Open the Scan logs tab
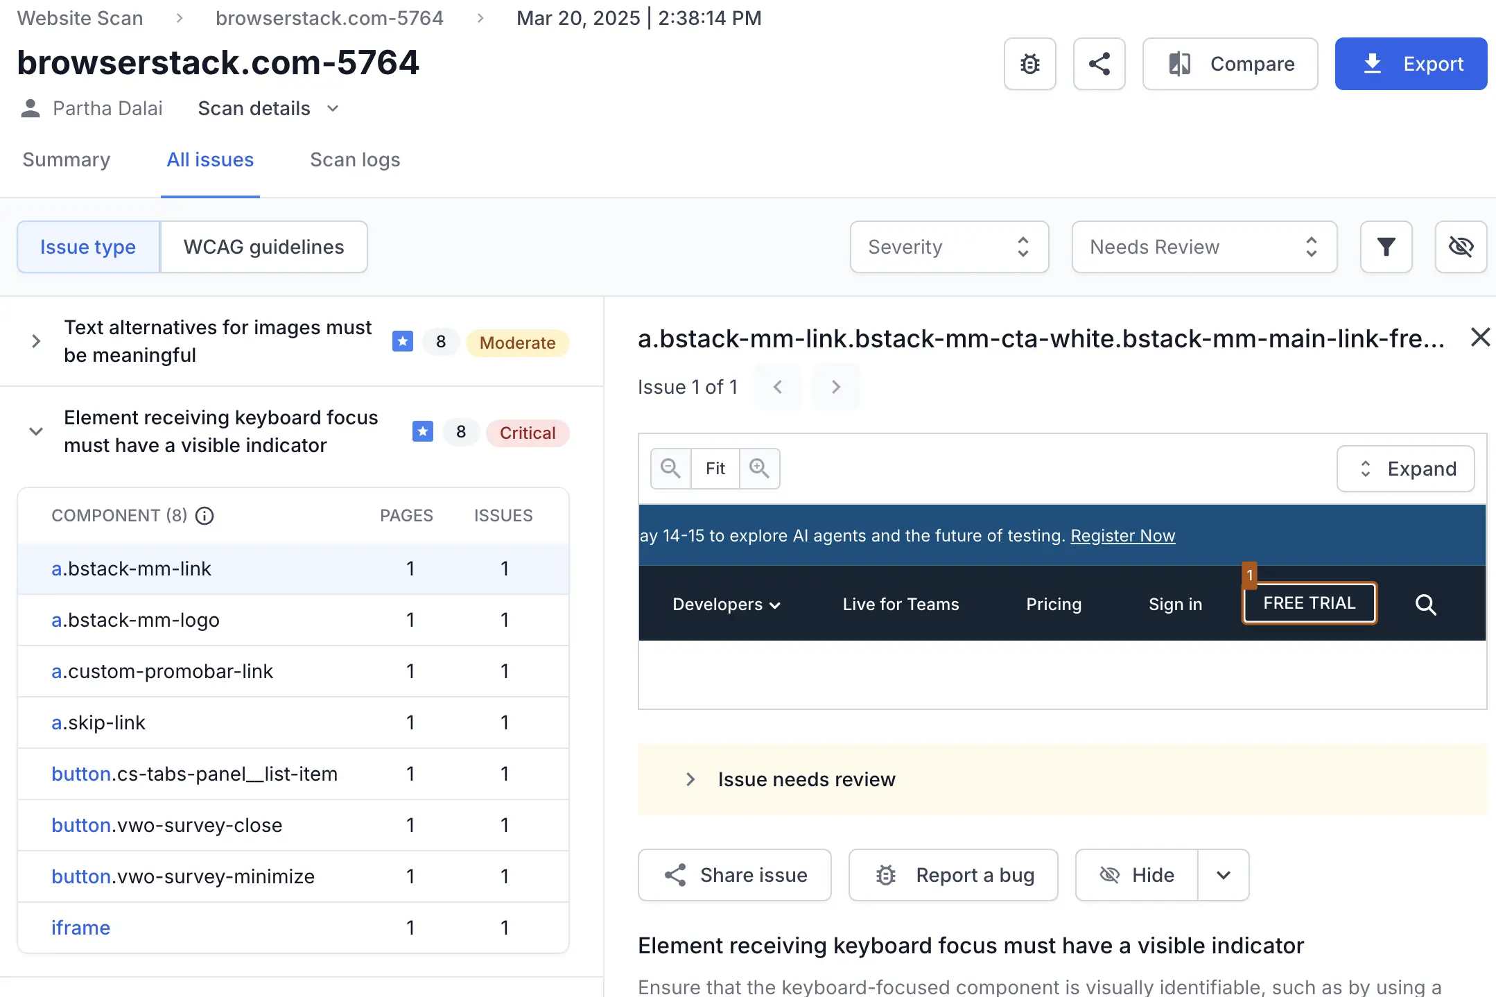 click(355, 159)
